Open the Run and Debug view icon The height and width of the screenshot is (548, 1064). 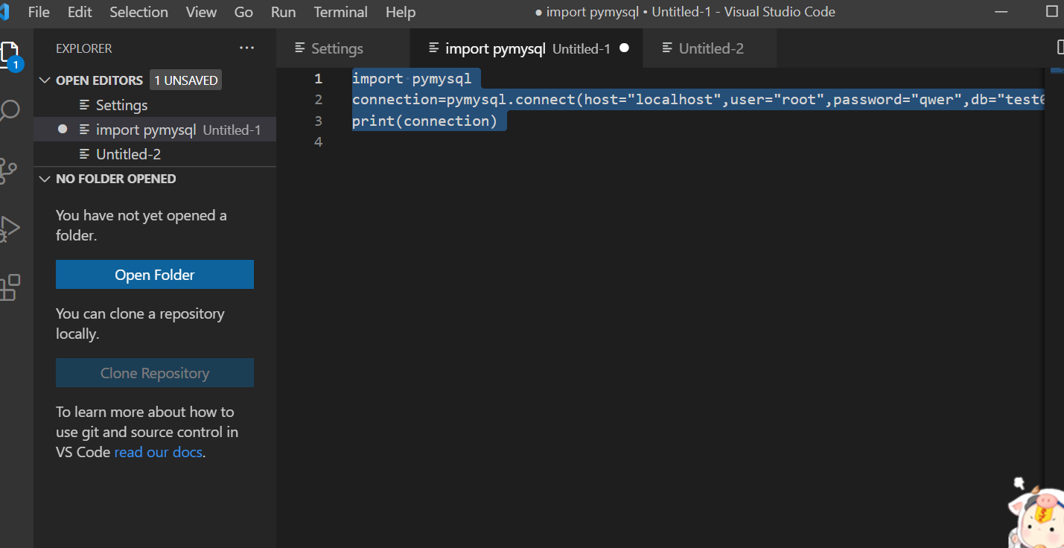click(9, 229)
